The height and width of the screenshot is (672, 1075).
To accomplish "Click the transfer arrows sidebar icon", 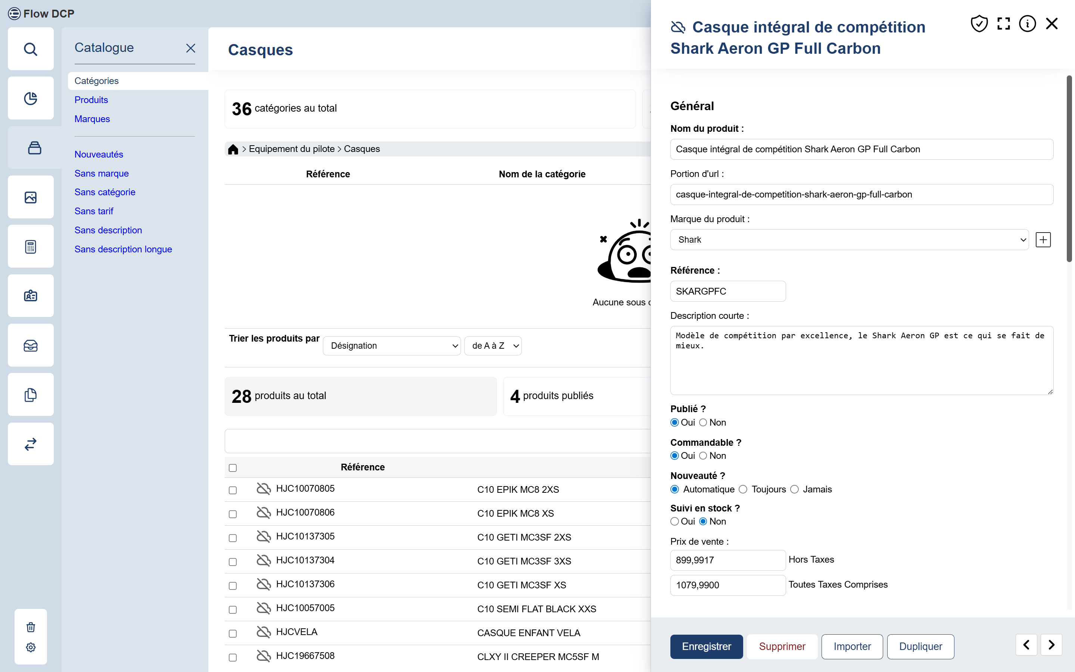I will 31,444.
